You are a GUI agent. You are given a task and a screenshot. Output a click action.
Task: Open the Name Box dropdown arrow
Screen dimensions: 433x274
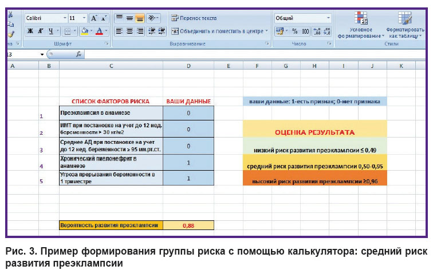[42, 54]
